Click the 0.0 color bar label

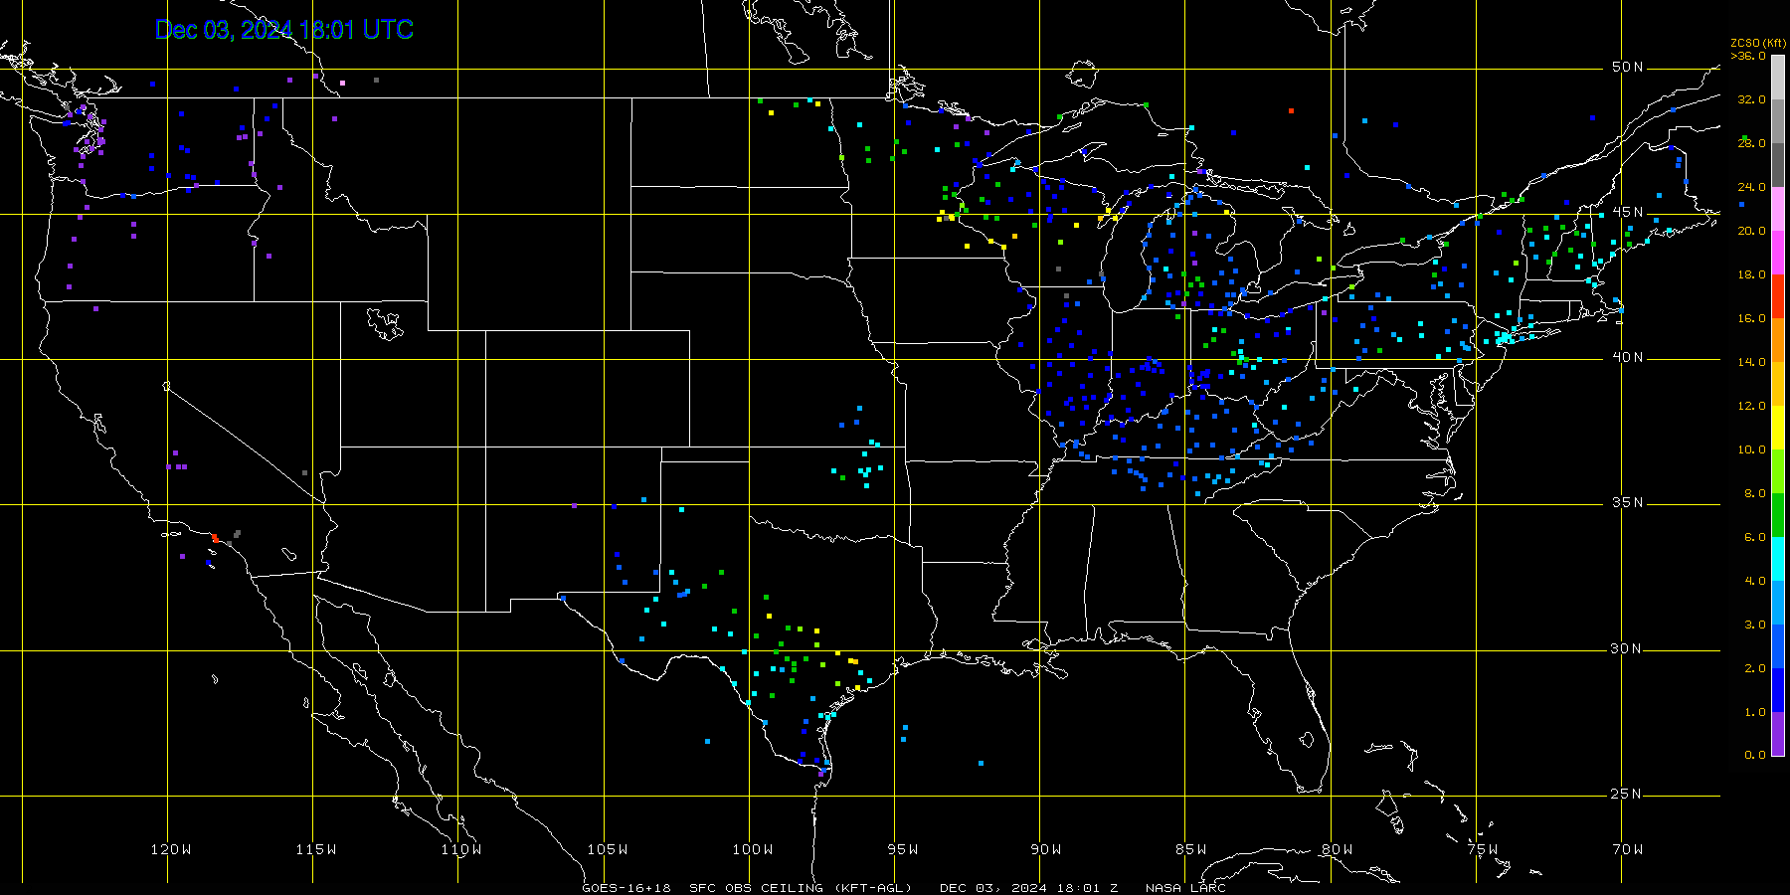pyautogui.click(x=1755, y=755)
